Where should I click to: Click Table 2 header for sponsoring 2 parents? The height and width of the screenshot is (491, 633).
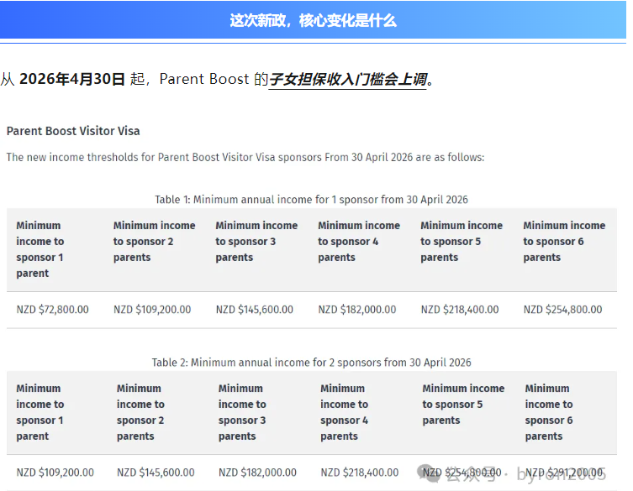click(140, 412)
